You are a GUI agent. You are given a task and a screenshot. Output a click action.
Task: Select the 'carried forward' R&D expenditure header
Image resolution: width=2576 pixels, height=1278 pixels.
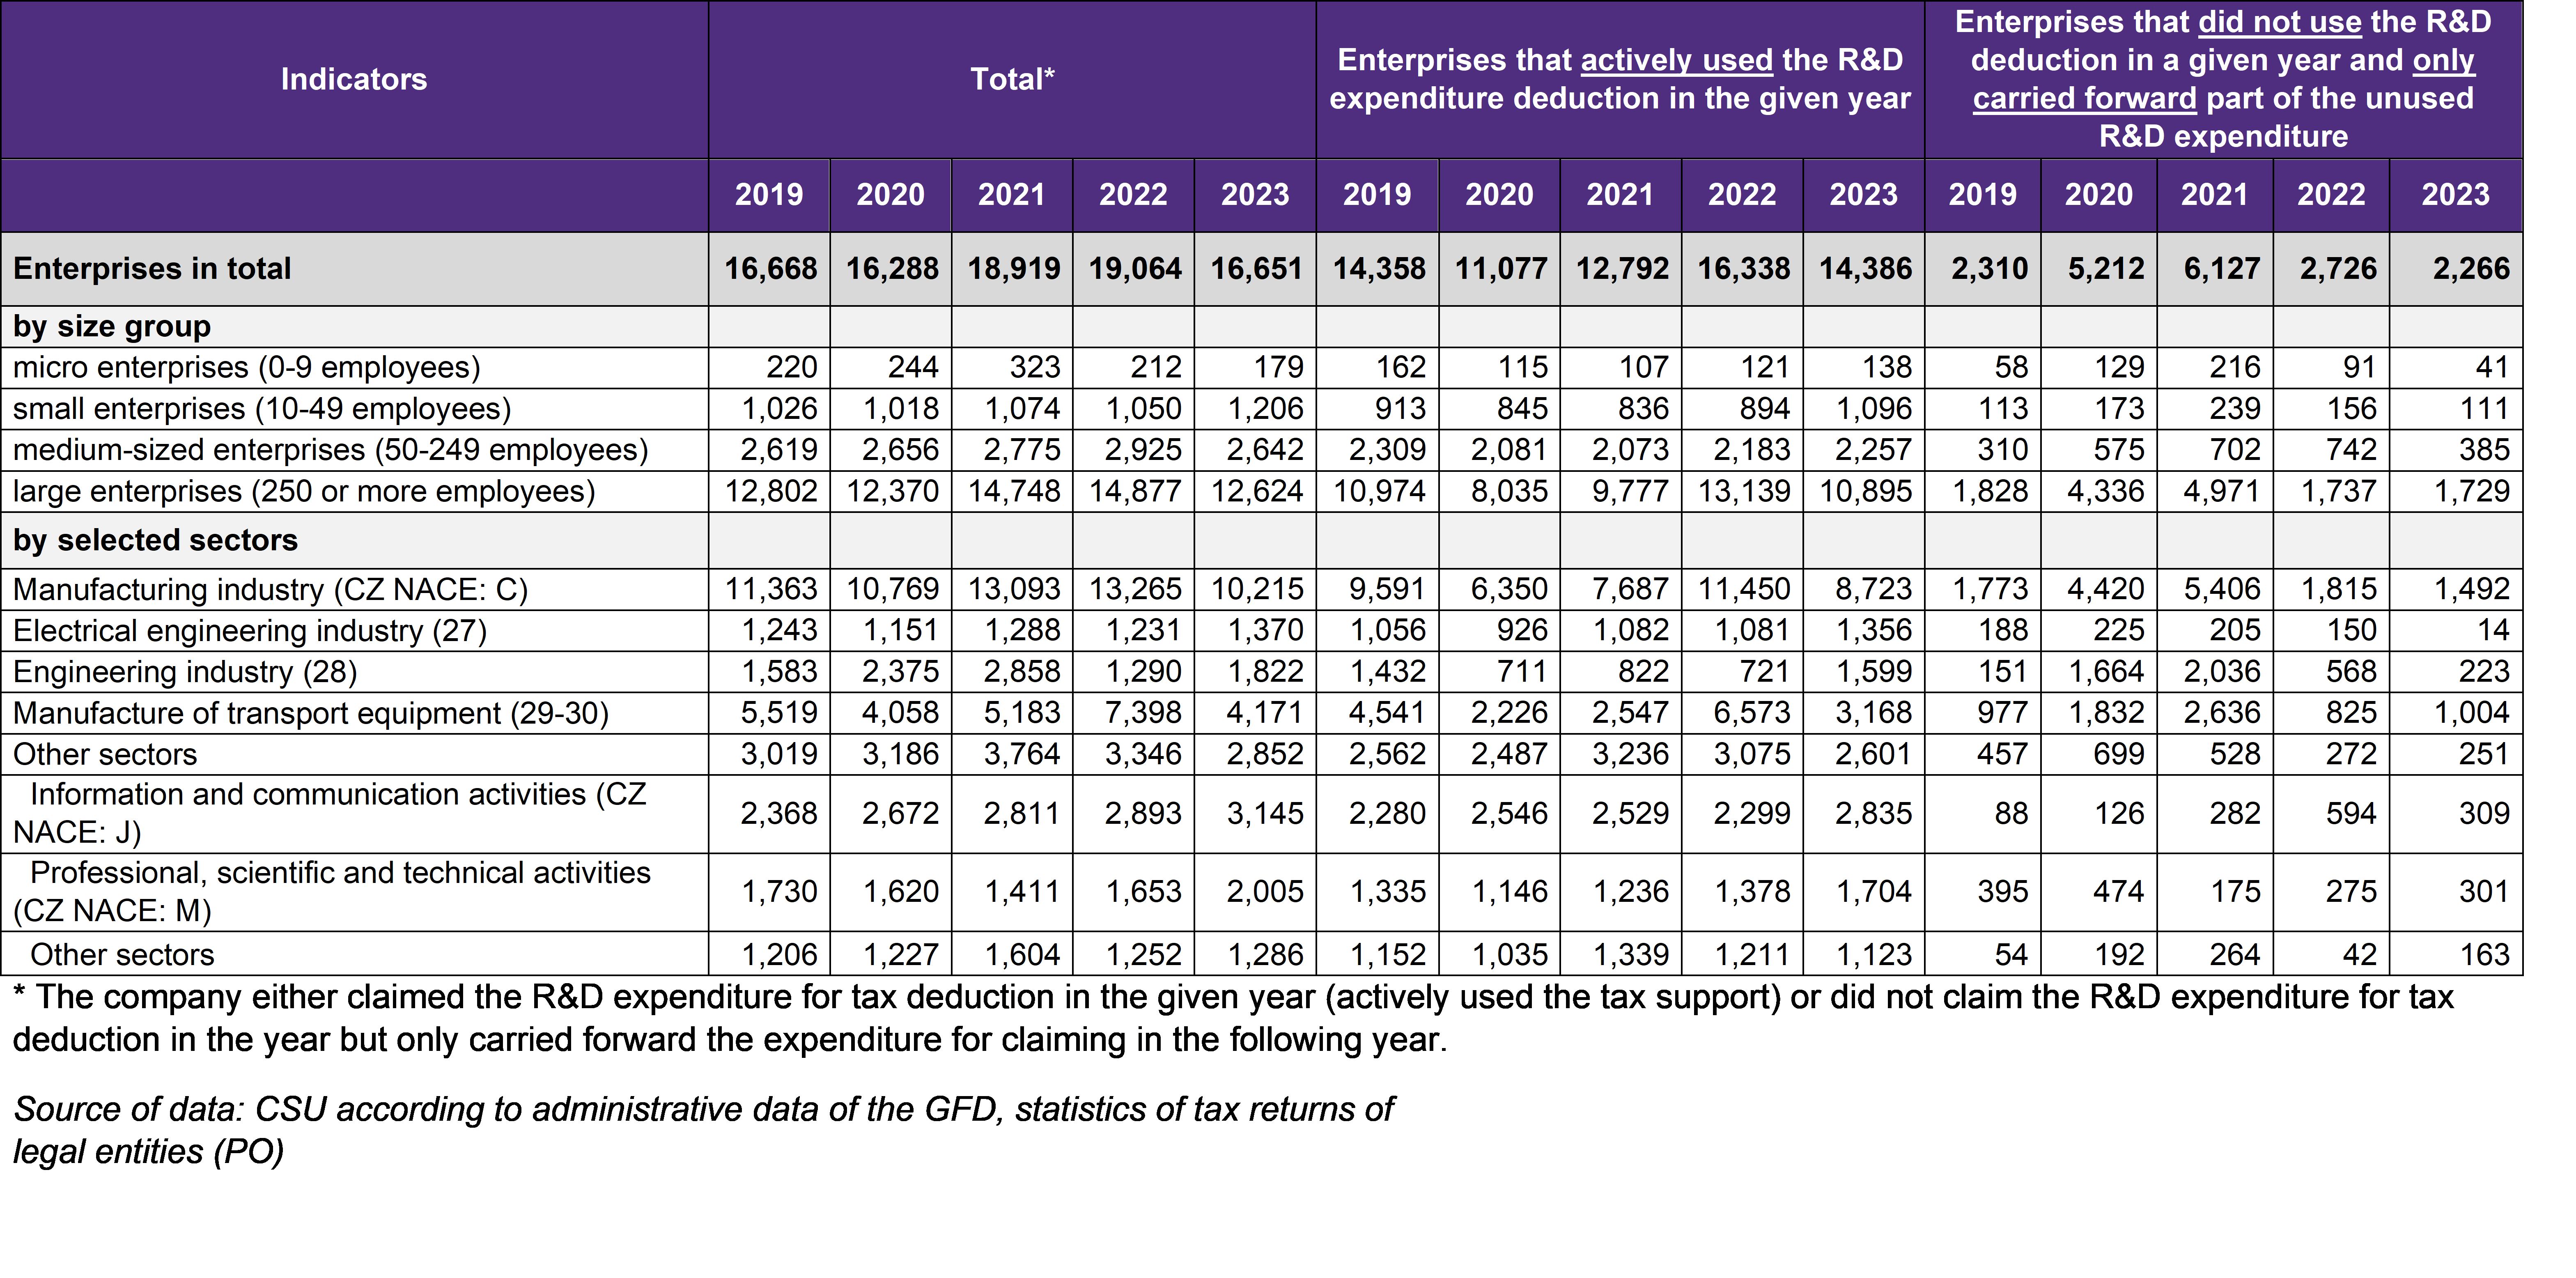[x=2223, y=79]
